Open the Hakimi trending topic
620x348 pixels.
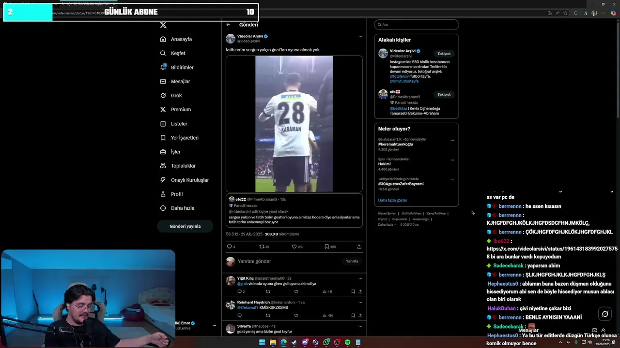pyautogui.click(x=385, y=164)
